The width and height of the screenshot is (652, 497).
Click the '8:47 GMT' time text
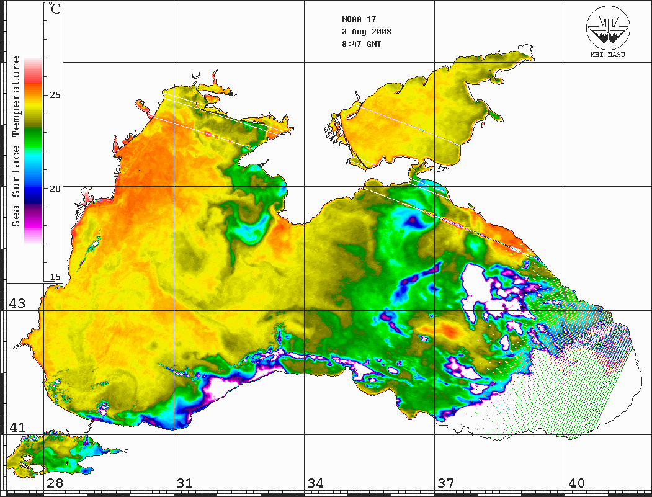coord(361,43)
